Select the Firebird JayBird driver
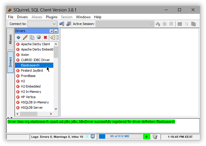This screenshot has width=206, height=146. (x=32, y=71)
